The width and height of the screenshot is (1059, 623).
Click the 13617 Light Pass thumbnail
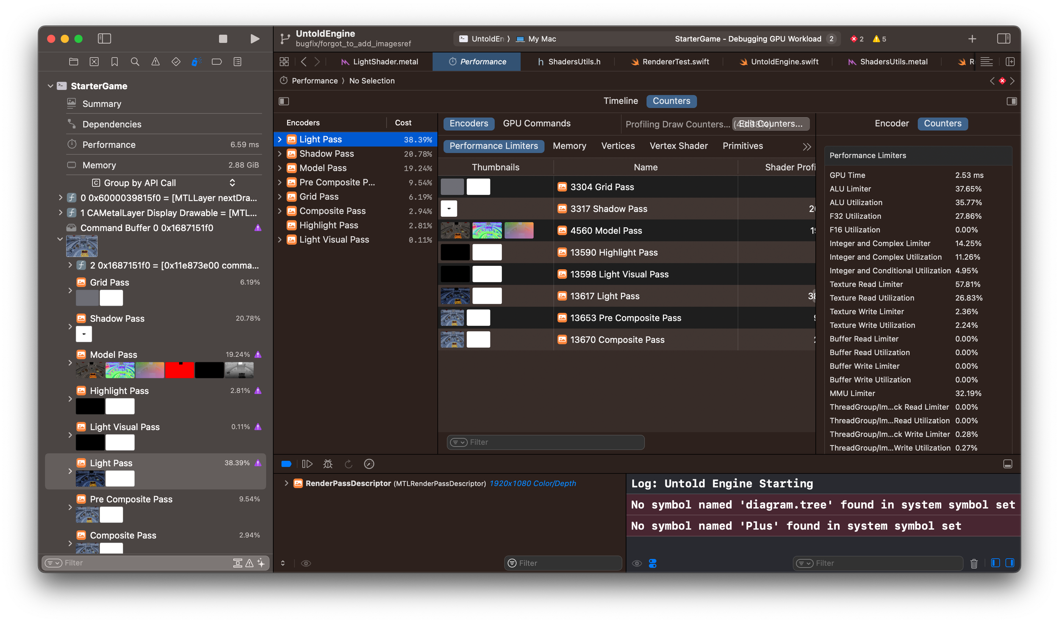[x=455, y=296]
